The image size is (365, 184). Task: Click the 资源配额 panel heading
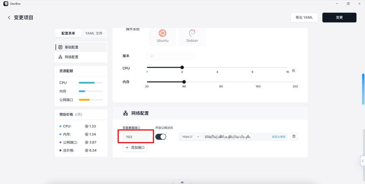tap(66, 71)
